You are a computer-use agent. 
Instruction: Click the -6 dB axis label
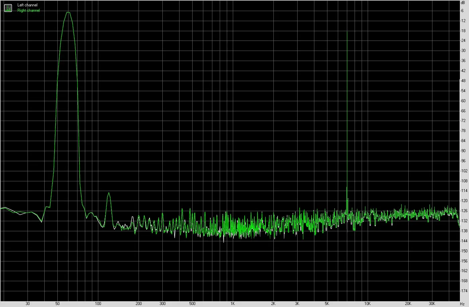pyautogui.click(x=462, y=11)
